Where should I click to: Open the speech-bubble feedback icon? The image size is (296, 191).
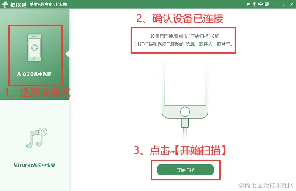pyautogui.click(x=260, y=4)
